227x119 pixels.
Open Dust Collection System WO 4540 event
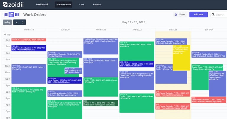point(29,48)
